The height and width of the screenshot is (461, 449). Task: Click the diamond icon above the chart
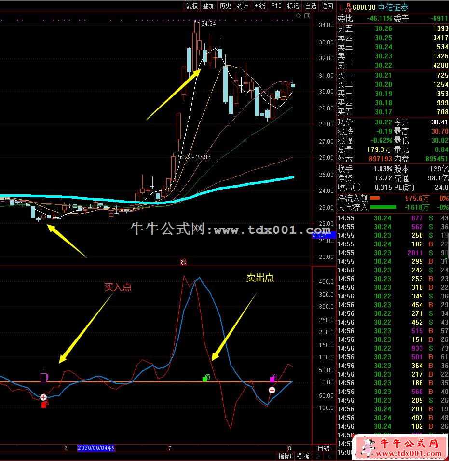click(299, 15)
